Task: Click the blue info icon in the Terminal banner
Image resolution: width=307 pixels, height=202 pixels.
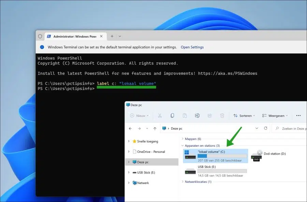Action: tap(42, 47)
